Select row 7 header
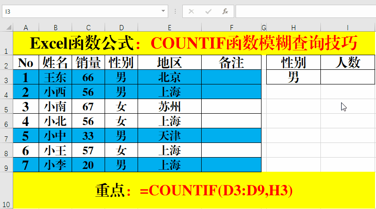 pos(7,136)
